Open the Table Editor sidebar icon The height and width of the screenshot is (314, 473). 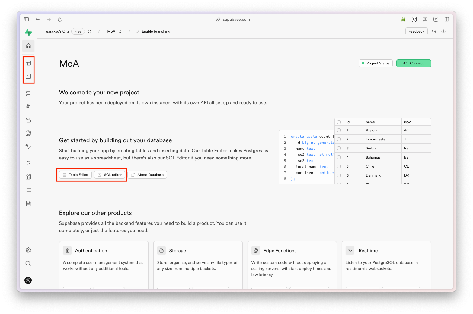28,63
